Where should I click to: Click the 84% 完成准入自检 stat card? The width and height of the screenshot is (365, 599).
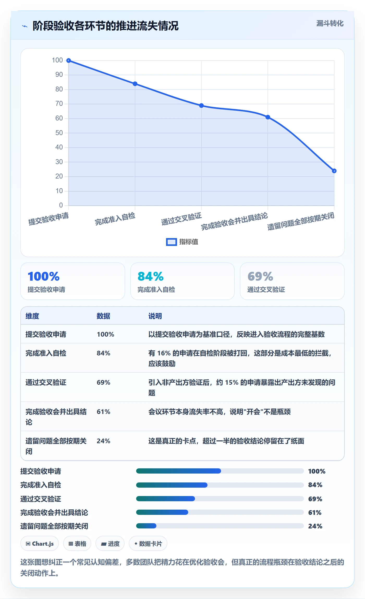click(x=182, y=281)
